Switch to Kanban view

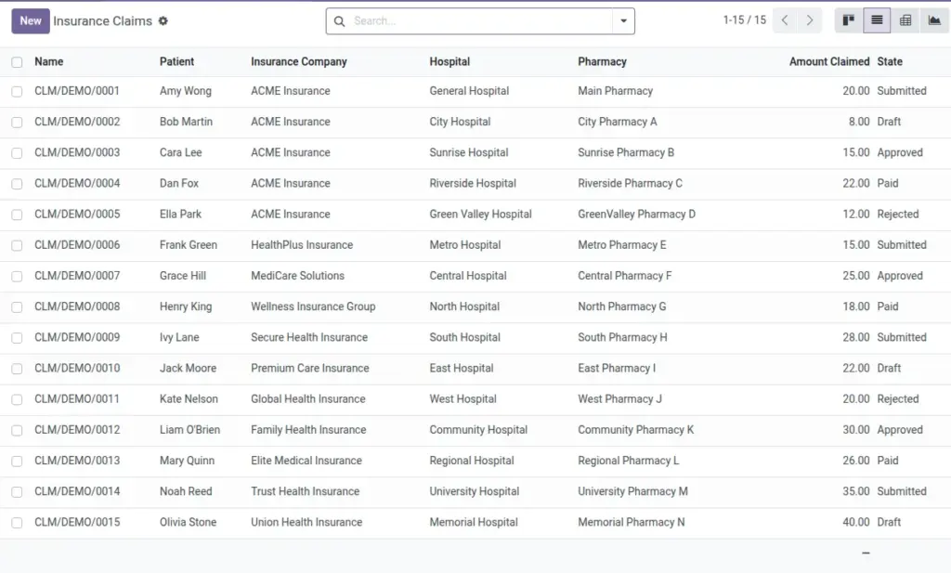849,20
